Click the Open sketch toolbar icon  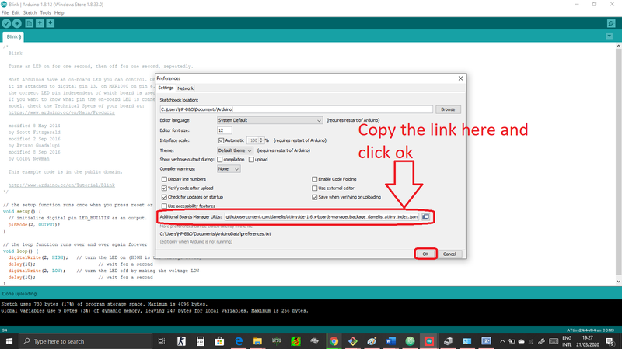pos(40,23)
